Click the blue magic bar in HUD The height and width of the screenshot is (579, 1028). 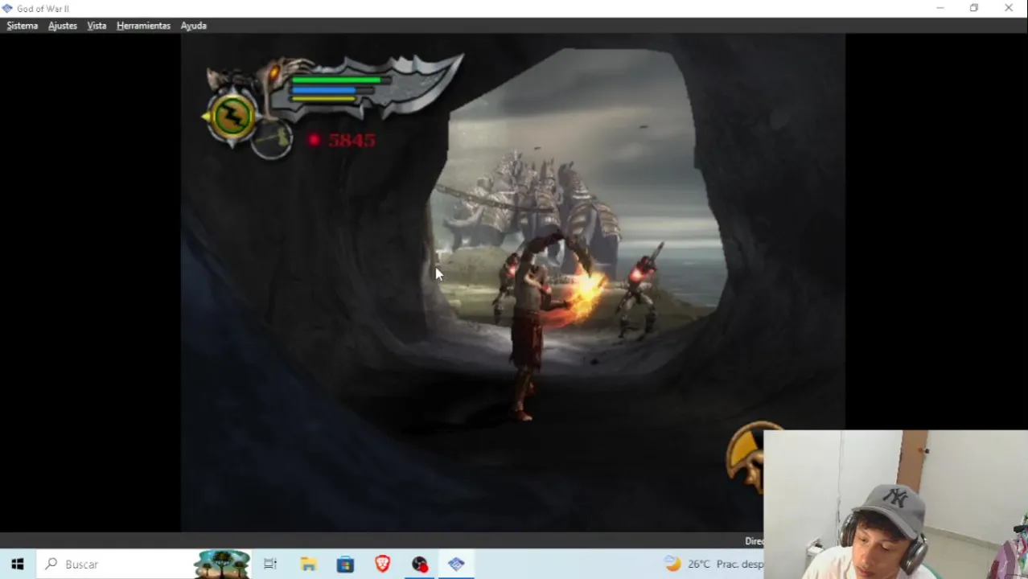(324, 90)
